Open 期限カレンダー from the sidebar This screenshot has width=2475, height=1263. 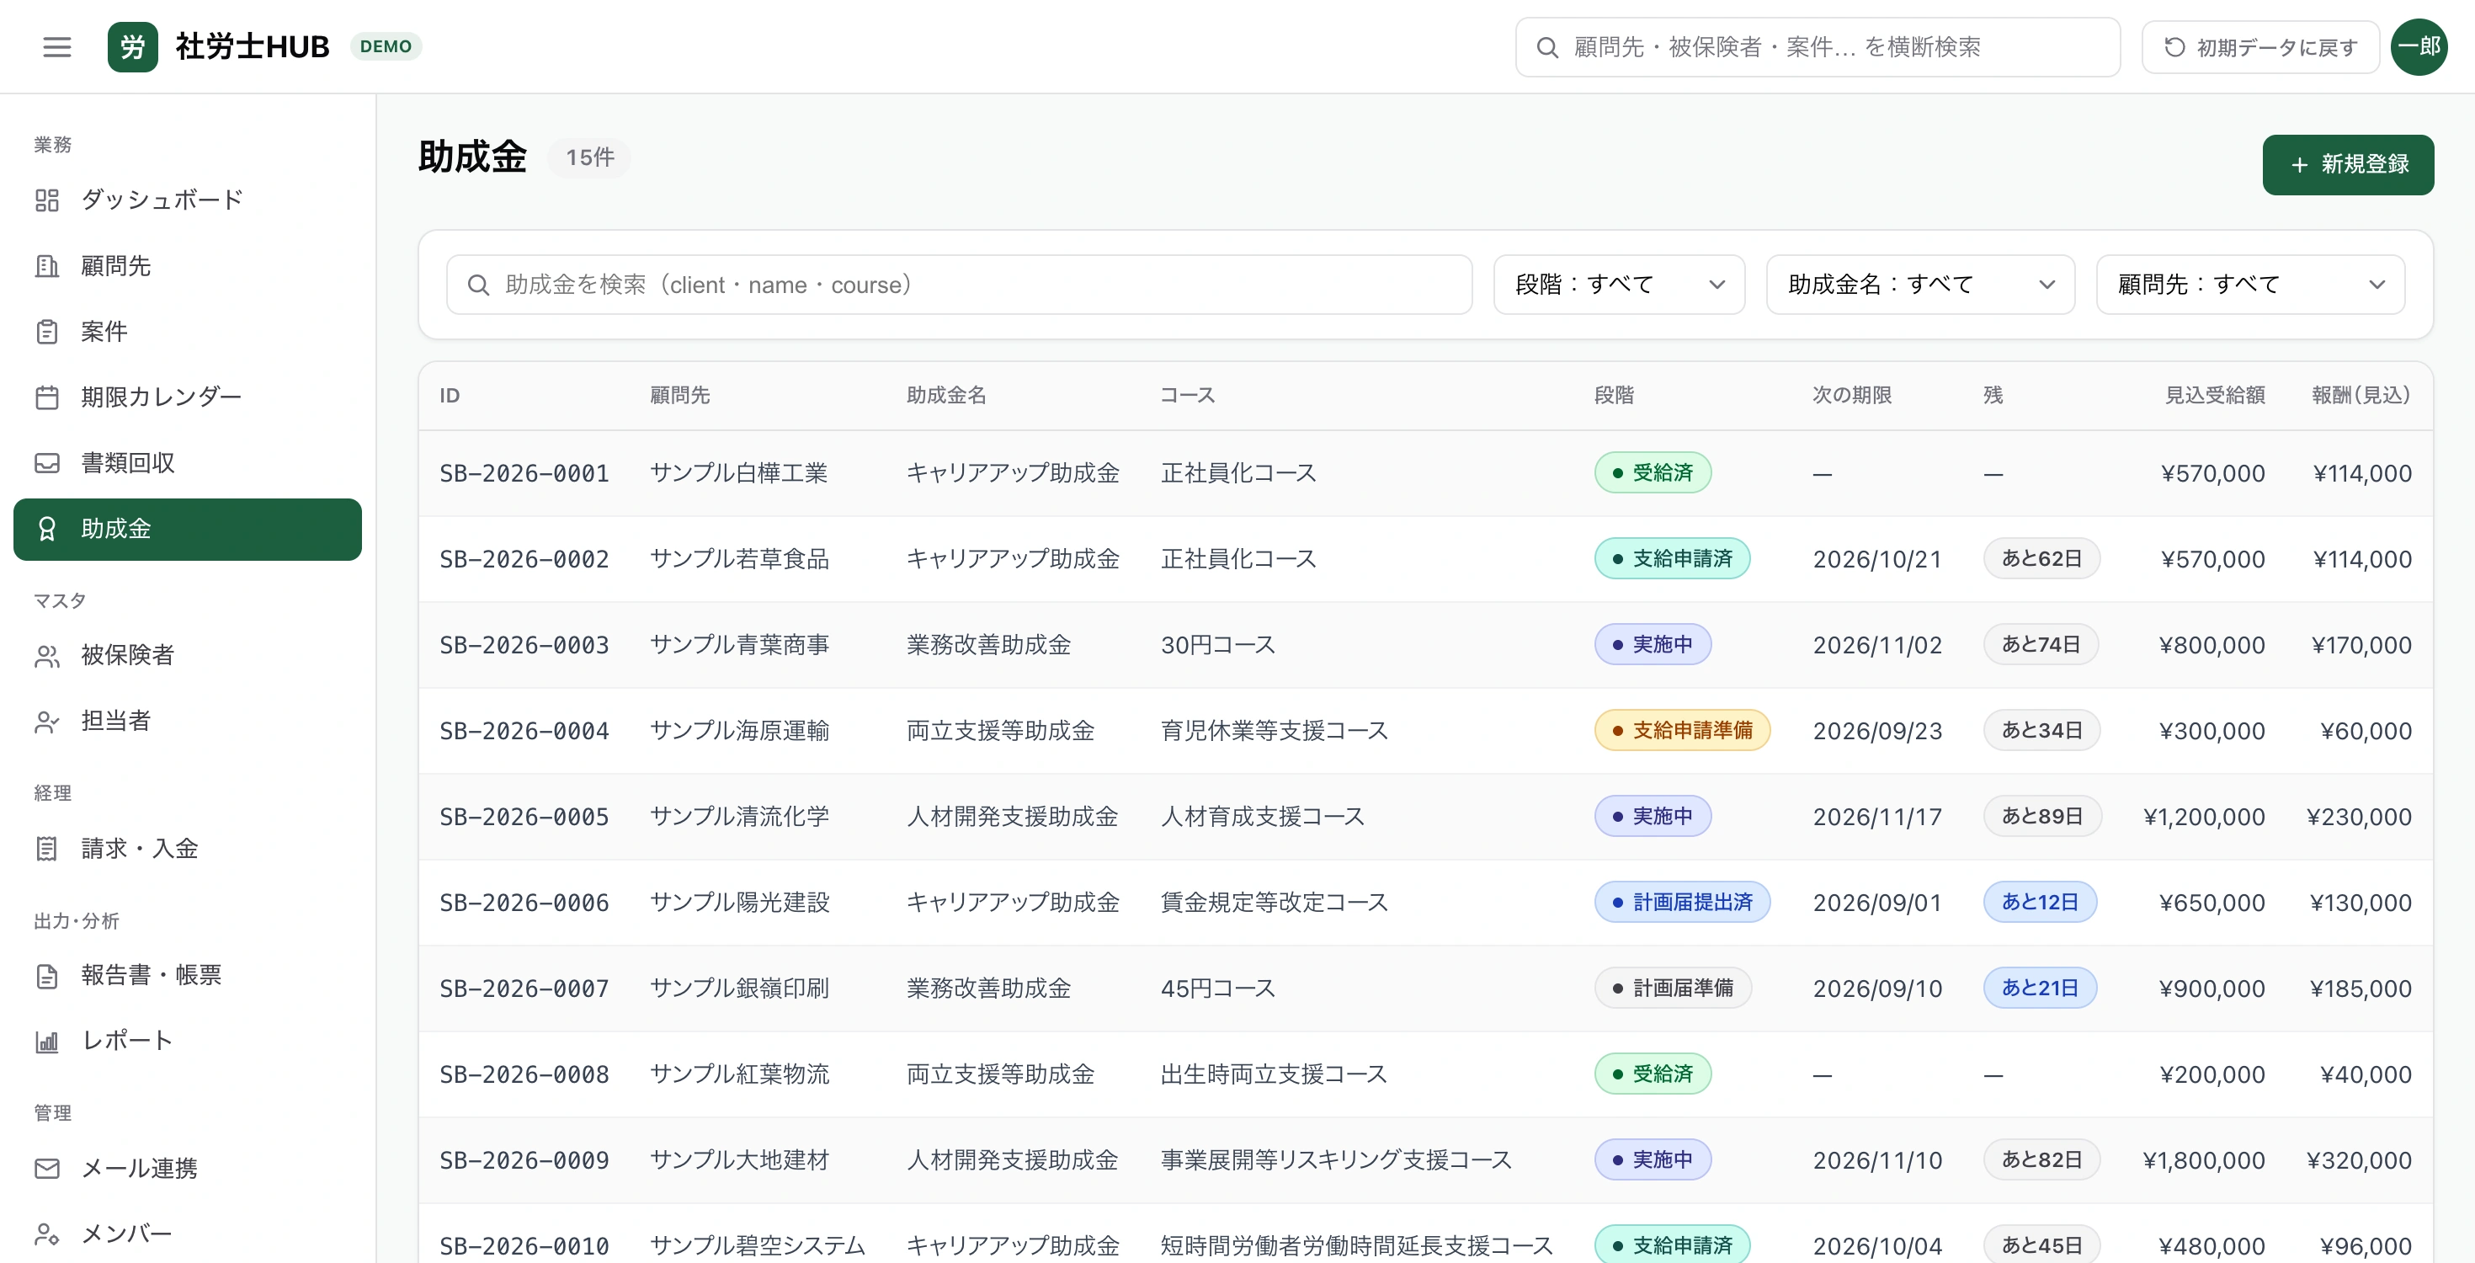[188, 397]
